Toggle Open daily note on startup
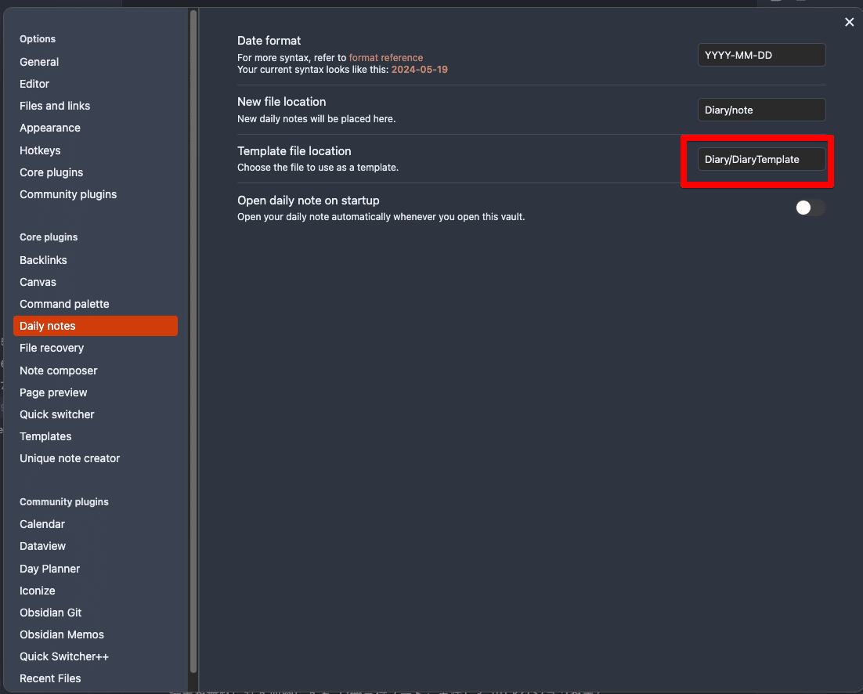Screen dimensions: 863x694 pos(810,208)
